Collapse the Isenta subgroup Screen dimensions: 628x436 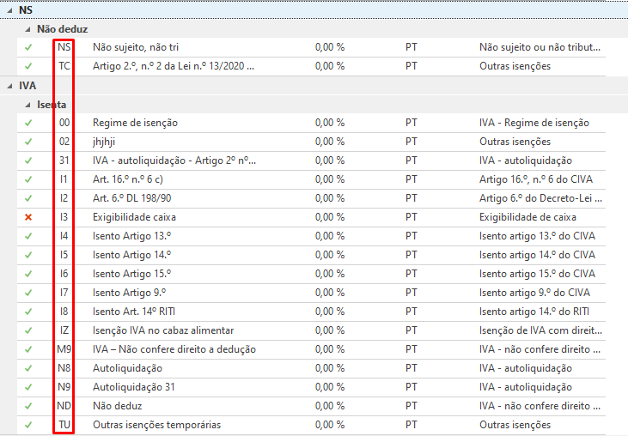pyautogui.click(x=27, y=105)
